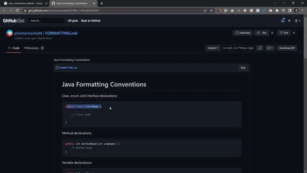Fork this gist
This screenshot has width=307, height=173.
coord(284,33)
